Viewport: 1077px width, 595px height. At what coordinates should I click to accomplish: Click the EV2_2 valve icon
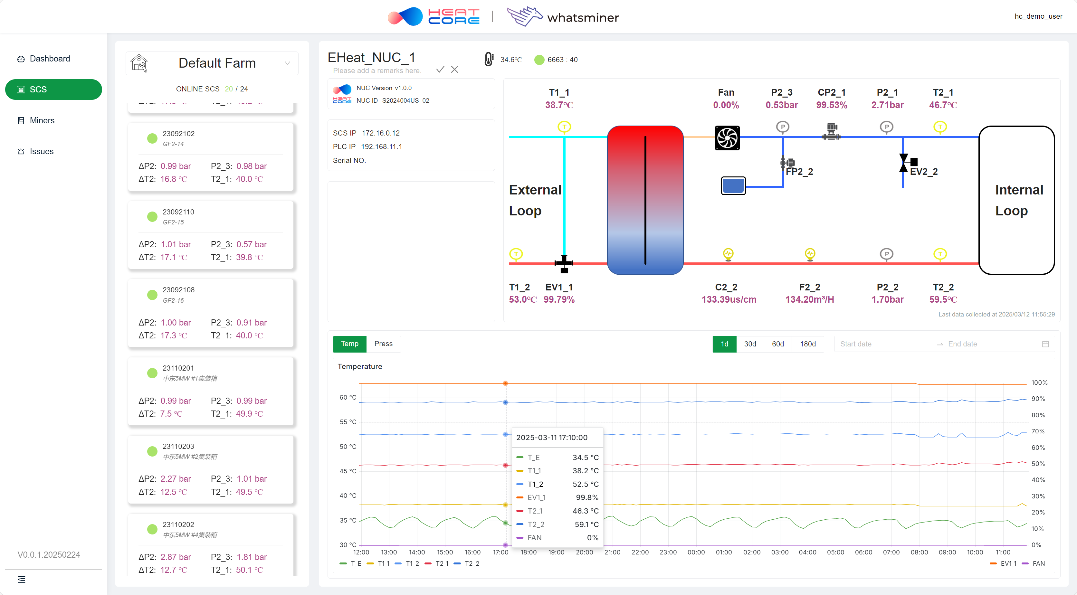[x=907, y=163]
